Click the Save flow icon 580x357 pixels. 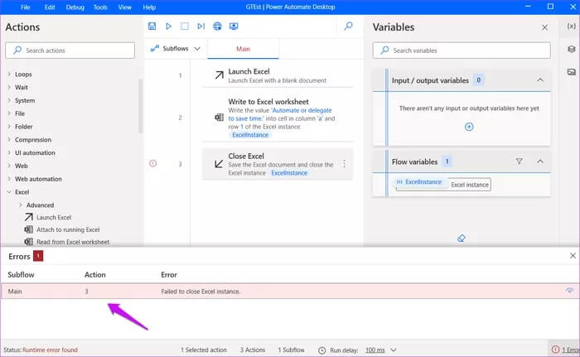[152, 27]
